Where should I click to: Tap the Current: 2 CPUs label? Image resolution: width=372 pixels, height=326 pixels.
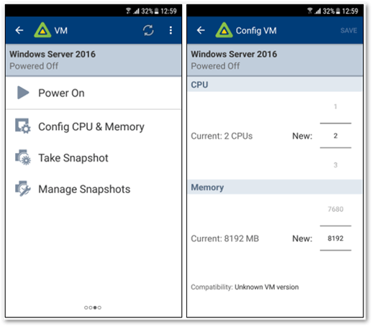point(222,136)
